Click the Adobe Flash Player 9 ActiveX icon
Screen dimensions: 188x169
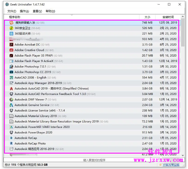pyautogui.click(x=11, y=61)
